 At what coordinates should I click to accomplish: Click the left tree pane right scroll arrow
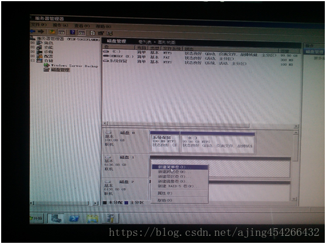[95, 203]
